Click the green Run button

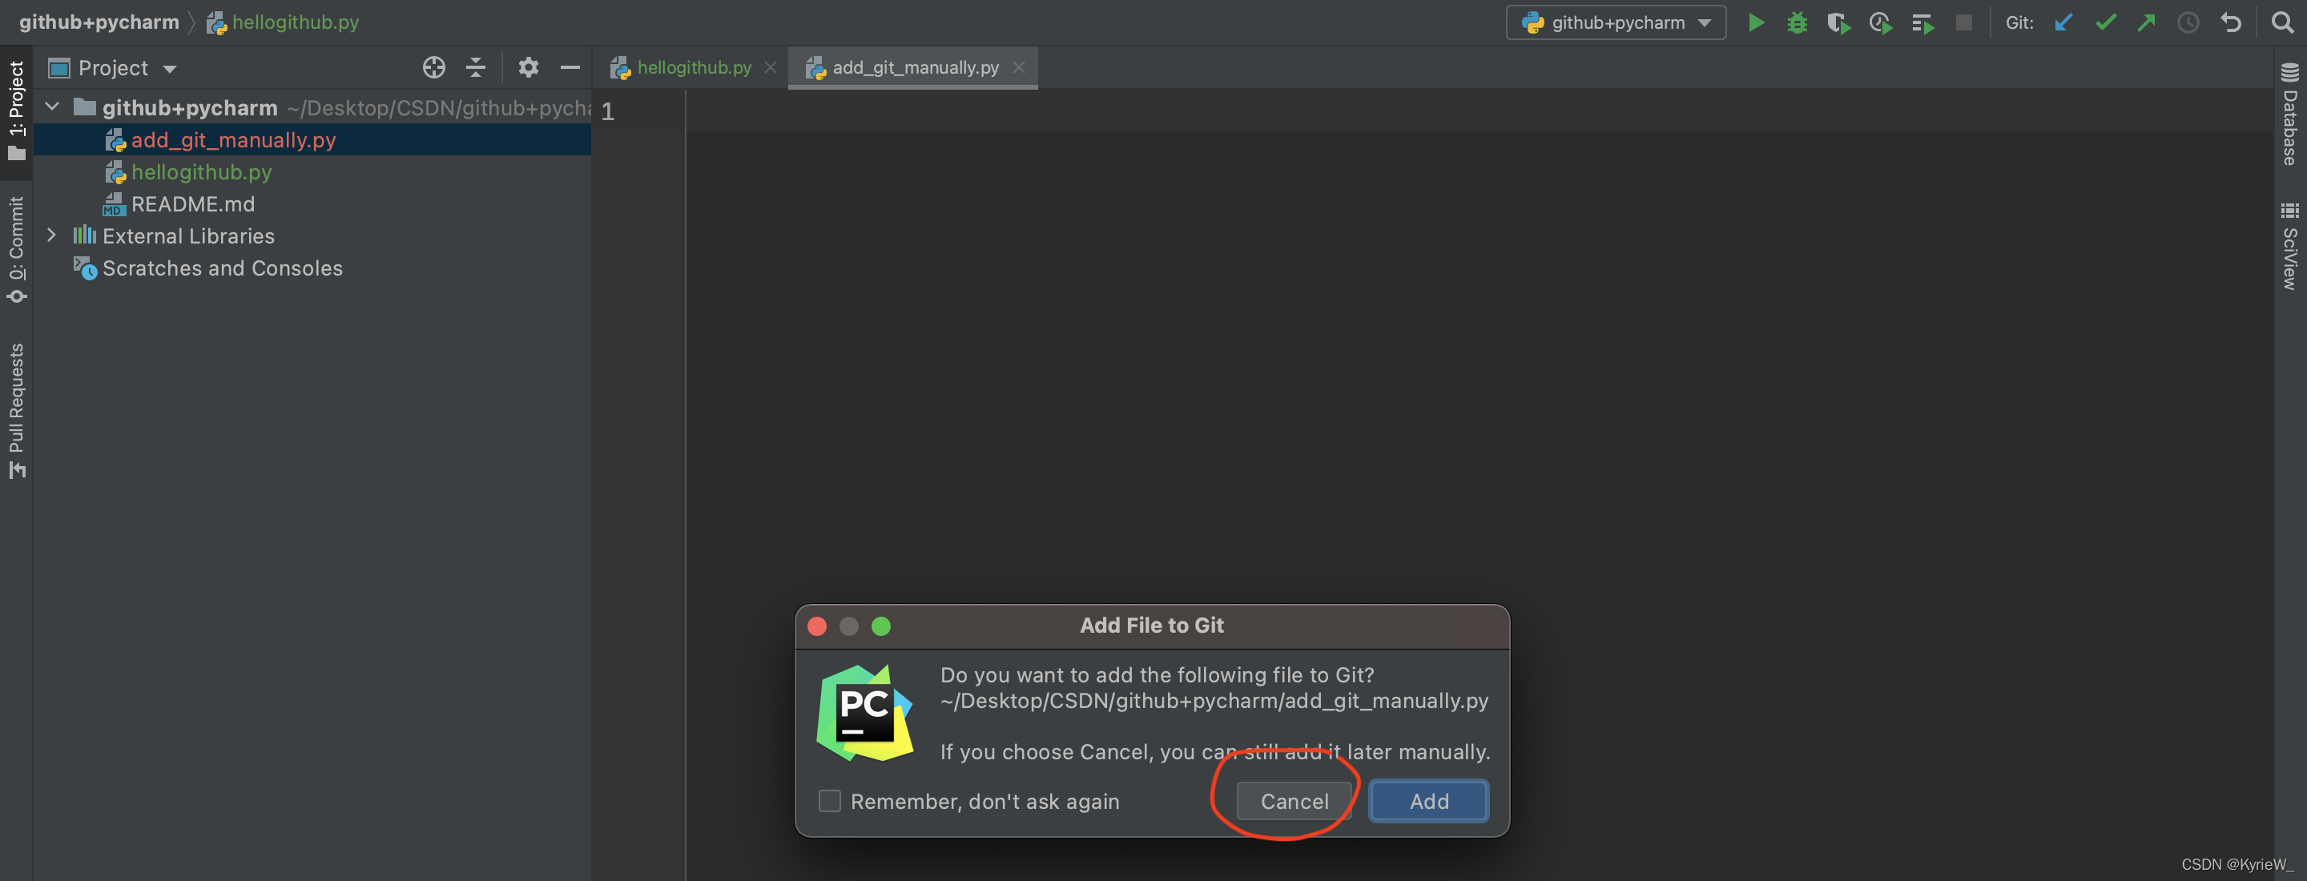tap(1755, 23)
